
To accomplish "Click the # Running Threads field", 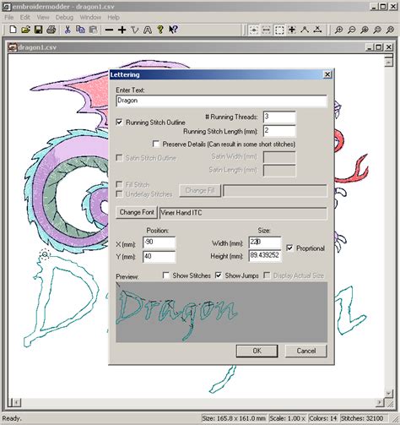I will pos(279,117).
